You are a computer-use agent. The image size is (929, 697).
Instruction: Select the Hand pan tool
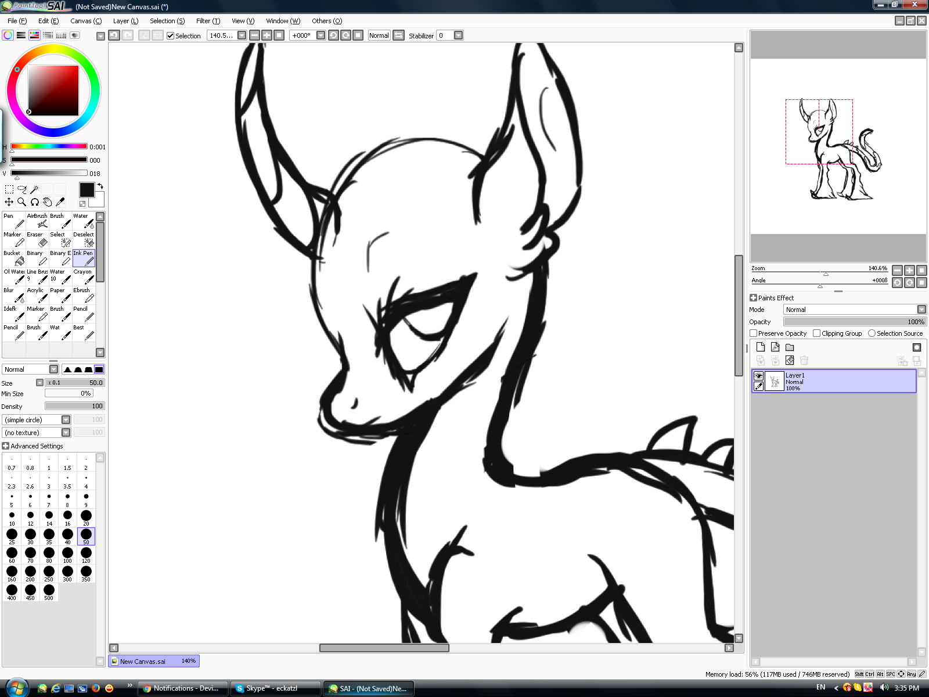(48, 202)
